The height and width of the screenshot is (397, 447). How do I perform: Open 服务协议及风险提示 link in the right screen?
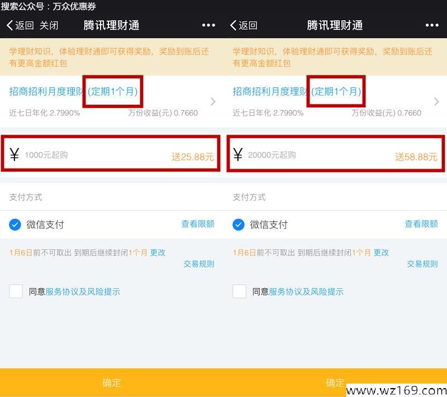pos(306,291)
